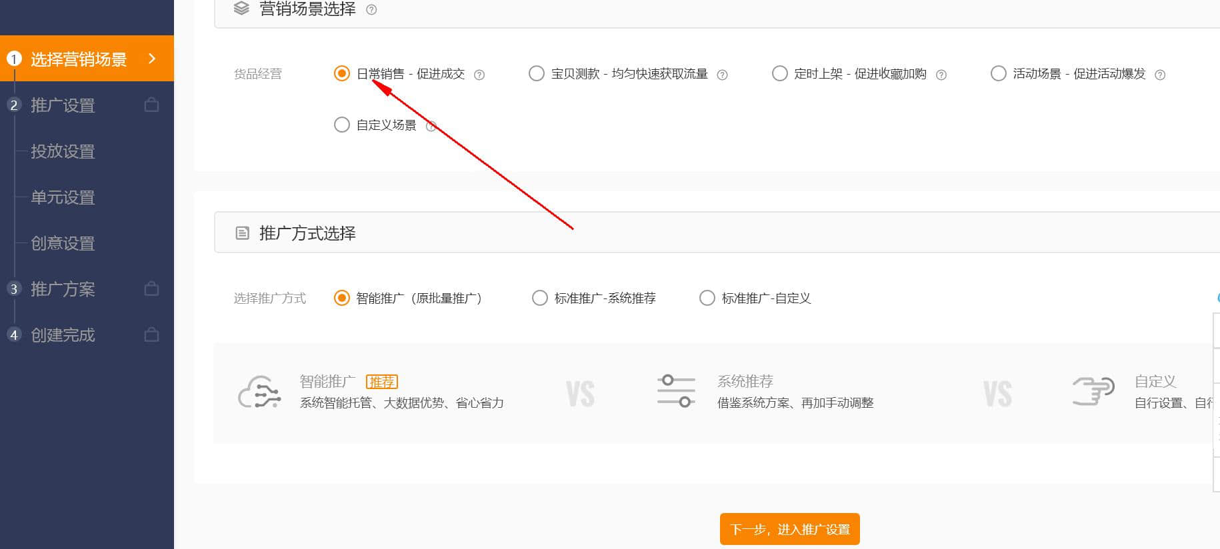Click help icon beside 活动场景 option
Image resolution: width=1220 pixels, height=549 pixels.
(x=1160, y=75)
